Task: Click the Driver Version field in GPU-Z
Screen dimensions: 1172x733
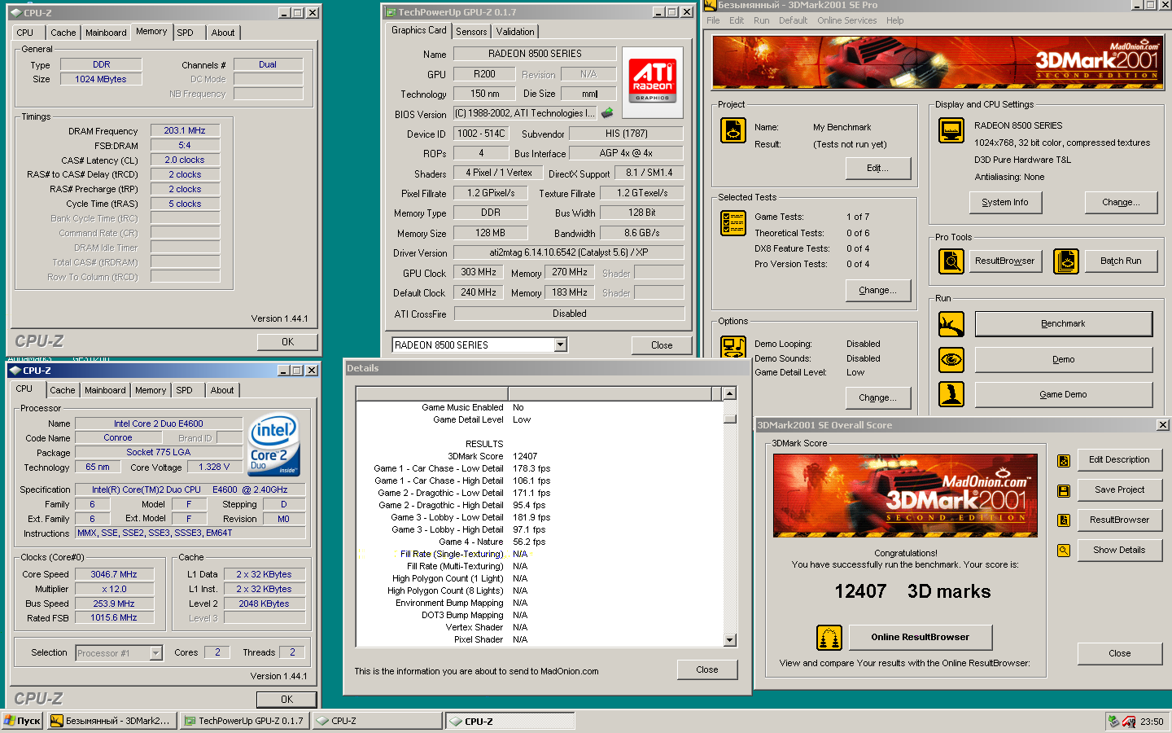Action: [x=568, y=252]
